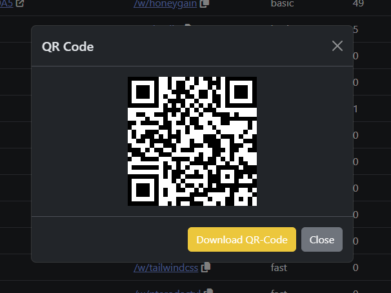391x293 pixels.
Task: Click the Download QR-Code button
Action: coord(242,239)
